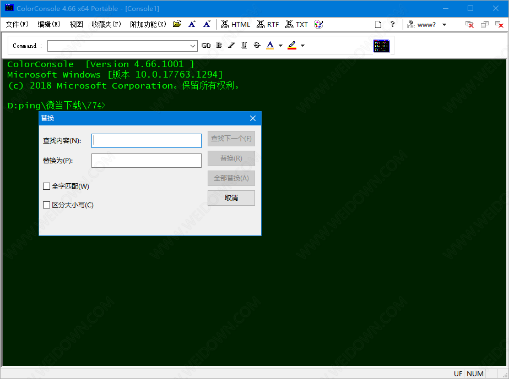Open the Command combo box dropdown
This screenshot has height=379, width=509.
tap(192, 46)
